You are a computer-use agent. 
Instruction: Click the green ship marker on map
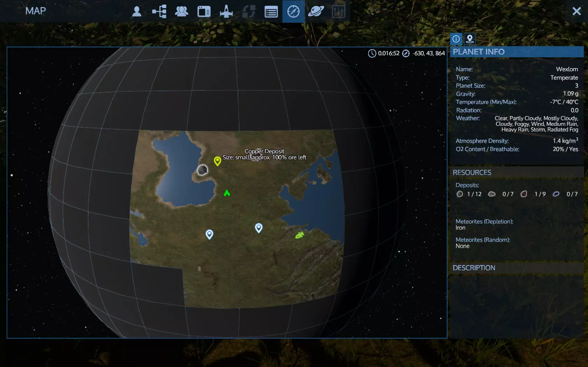click(299, 235)
